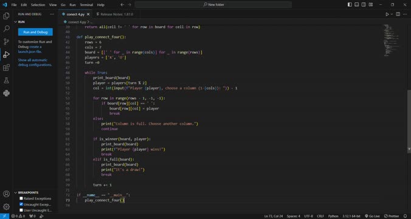411x219 pixels.
Task: Click the Split Editor icon
Action: tap(398, 14)
